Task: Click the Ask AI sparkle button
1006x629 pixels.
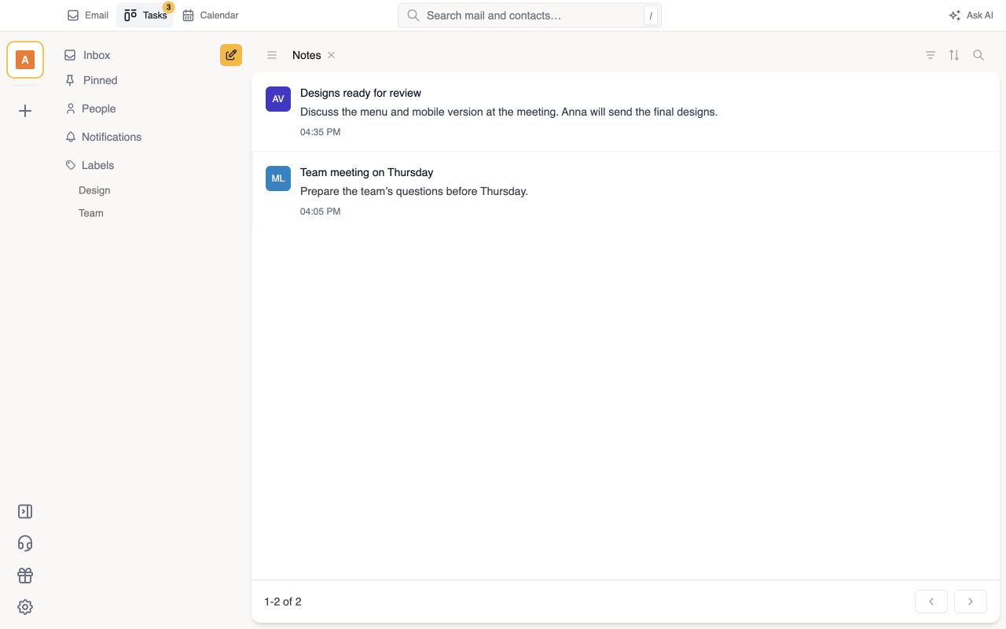Action: coord(971,15)
